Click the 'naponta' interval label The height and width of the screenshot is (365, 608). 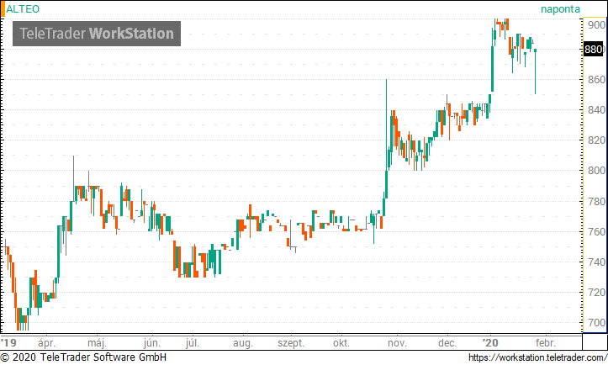pyautogui.click(x=560, y=9)
